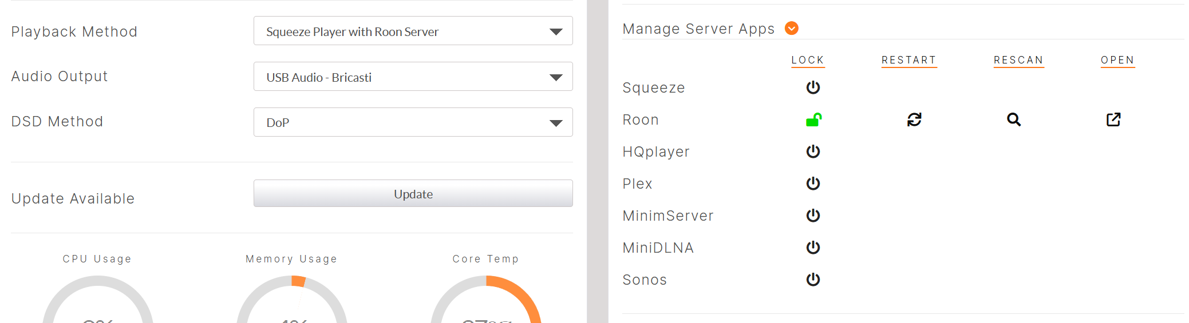Click the Manage Server Apps heading
The image size is (1189, 323).
(698, 29)
